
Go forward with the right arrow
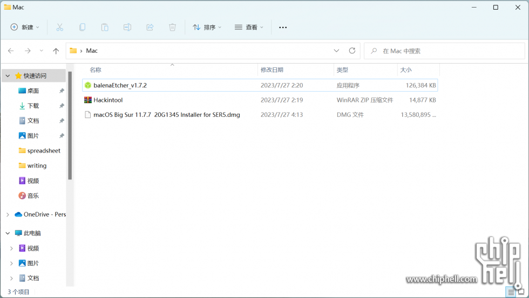[28, 51]
